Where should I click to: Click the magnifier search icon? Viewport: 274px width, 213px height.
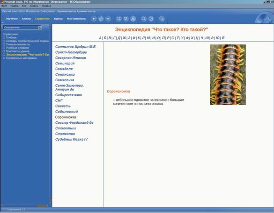tap(144, 19)
